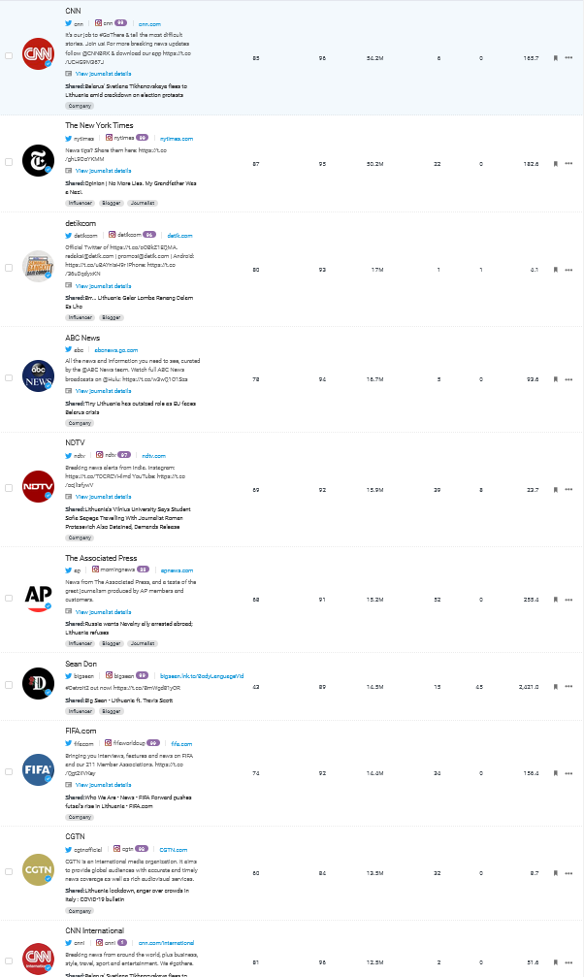Click bookmark icon for Sean Don
This screenshot has height=977, width=584.
(x=555, y=686)
